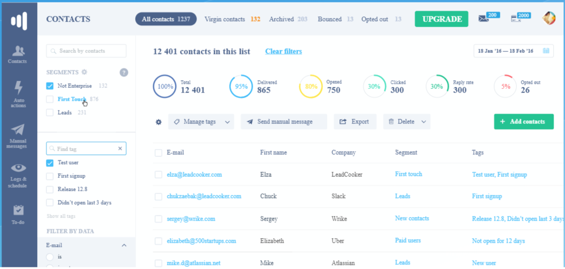The width and height of the screenshot is (565, 269).
Task: Click the New contacts segment link
Action: point(412,219)
